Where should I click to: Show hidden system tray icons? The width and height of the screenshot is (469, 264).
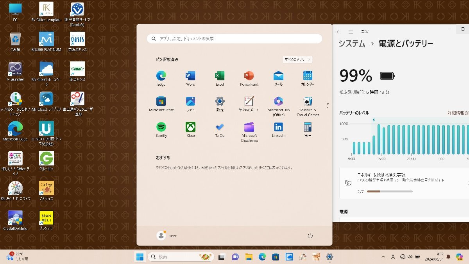tap(384, 257)
